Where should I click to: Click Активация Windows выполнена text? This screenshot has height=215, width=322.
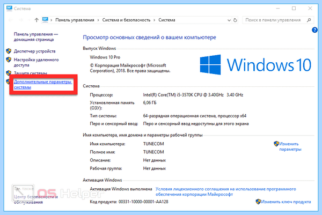121,189
